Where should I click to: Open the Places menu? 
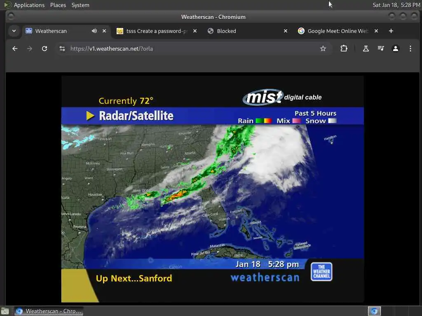point(58,5)
